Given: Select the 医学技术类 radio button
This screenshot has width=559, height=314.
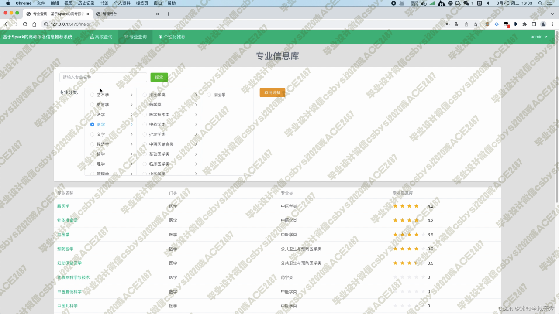Looking at the screenshot, I should (145, 114).
